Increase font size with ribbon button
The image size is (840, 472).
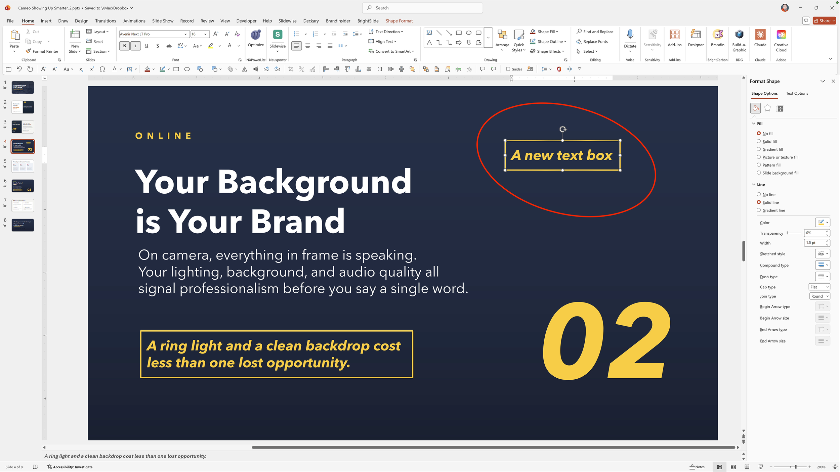click(216, 34)
